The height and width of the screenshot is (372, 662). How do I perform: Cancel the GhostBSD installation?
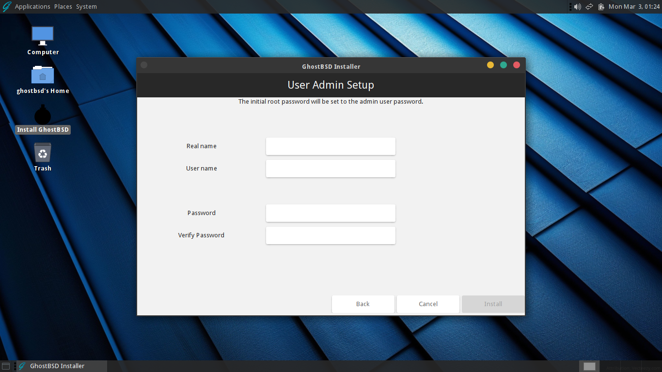pos(428,304)
